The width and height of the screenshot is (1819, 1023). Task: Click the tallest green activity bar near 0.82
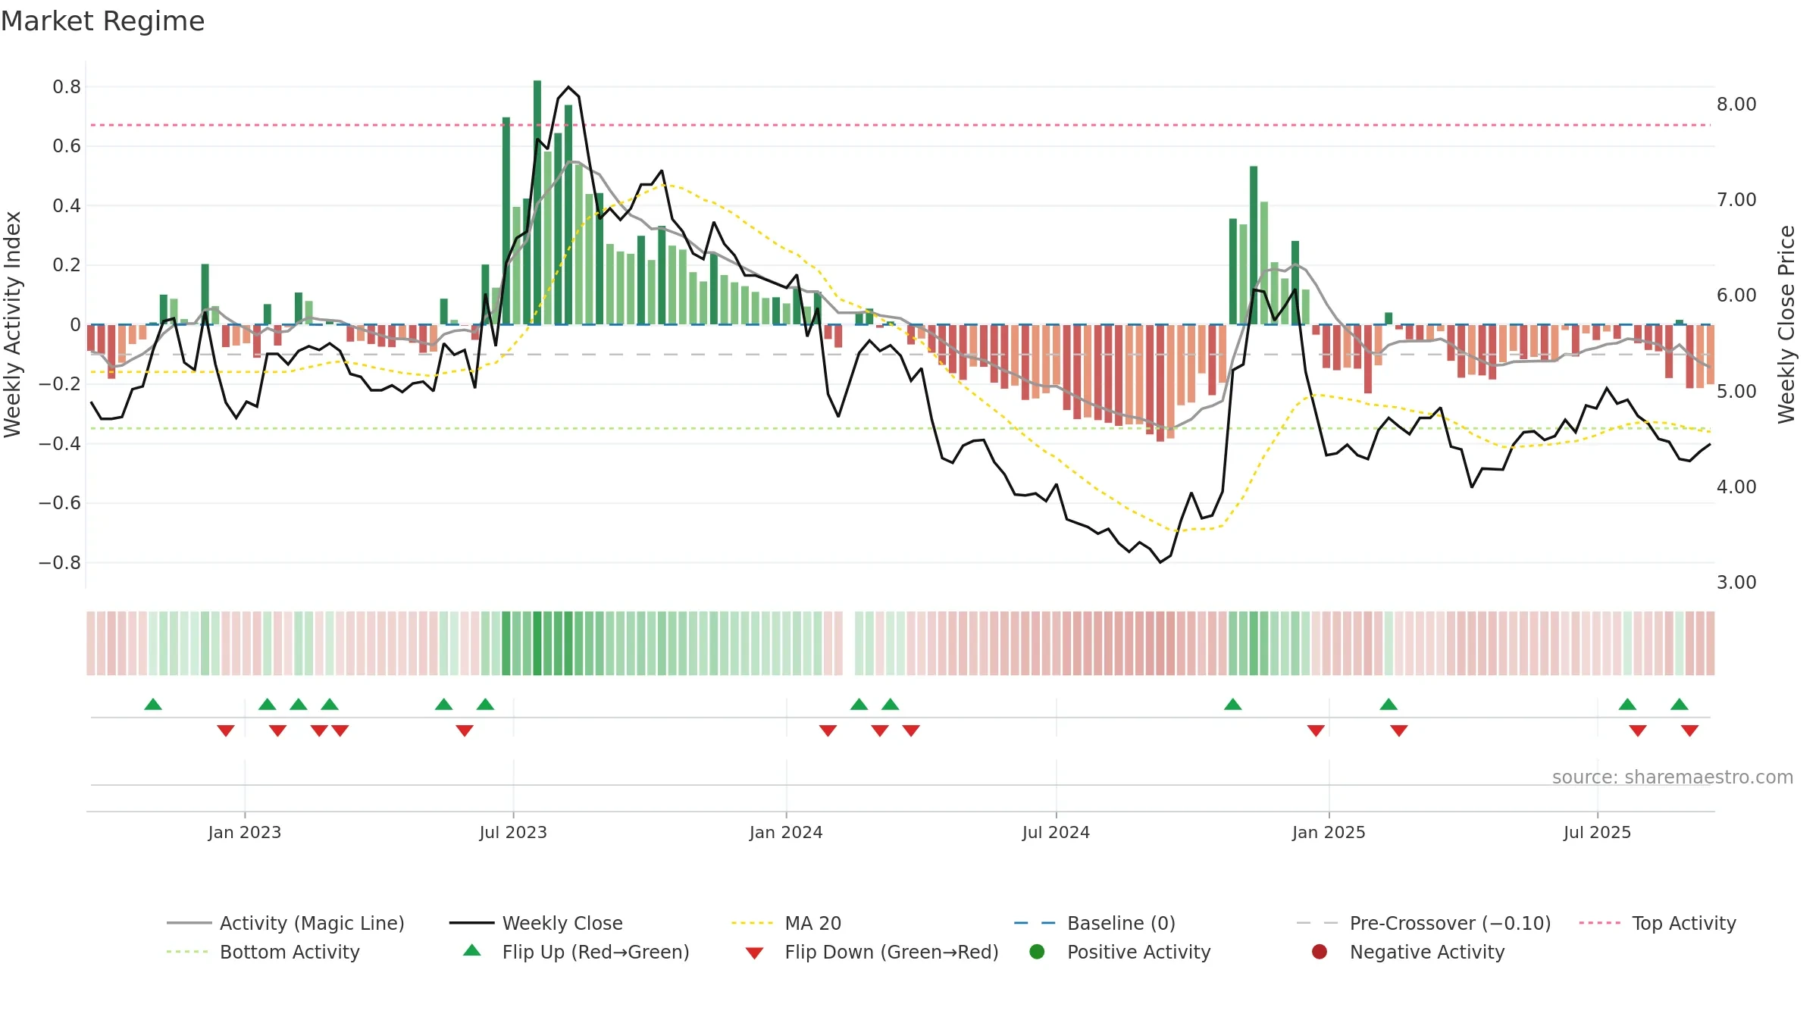pos(537,202)
